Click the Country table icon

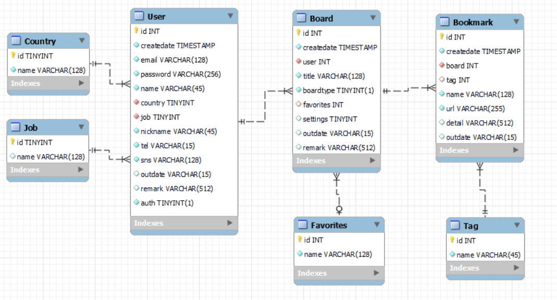(16, 41)
